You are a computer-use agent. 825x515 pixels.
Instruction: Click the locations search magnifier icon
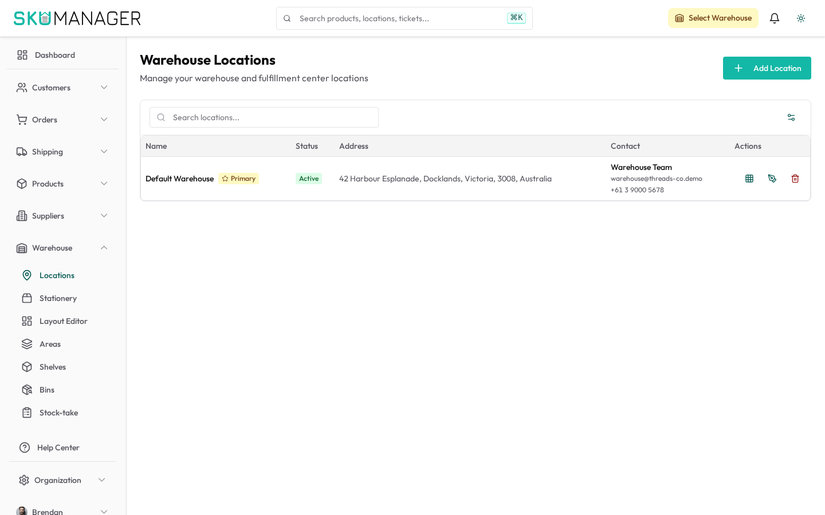pos(161,117)
